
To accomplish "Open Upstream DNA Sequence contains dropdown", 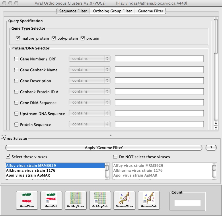I will click(x=89, y=113).
